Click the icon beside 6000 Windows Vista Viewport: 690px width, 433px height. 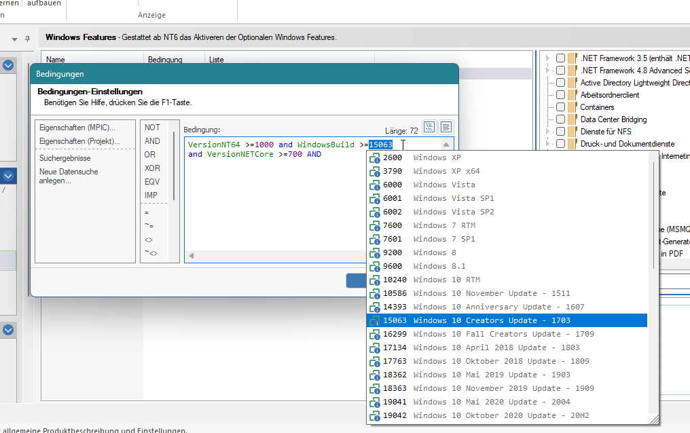click(374, 185)
